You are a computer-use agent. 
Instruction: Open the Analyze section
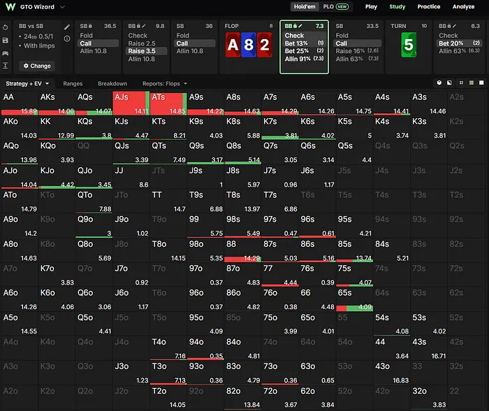(463, 6)
